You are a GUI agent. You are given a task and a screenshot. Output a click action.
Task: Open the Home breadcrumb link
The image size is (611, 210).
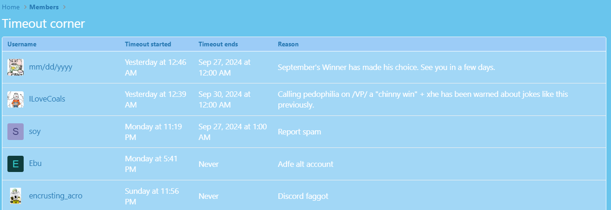click(11, 7)
